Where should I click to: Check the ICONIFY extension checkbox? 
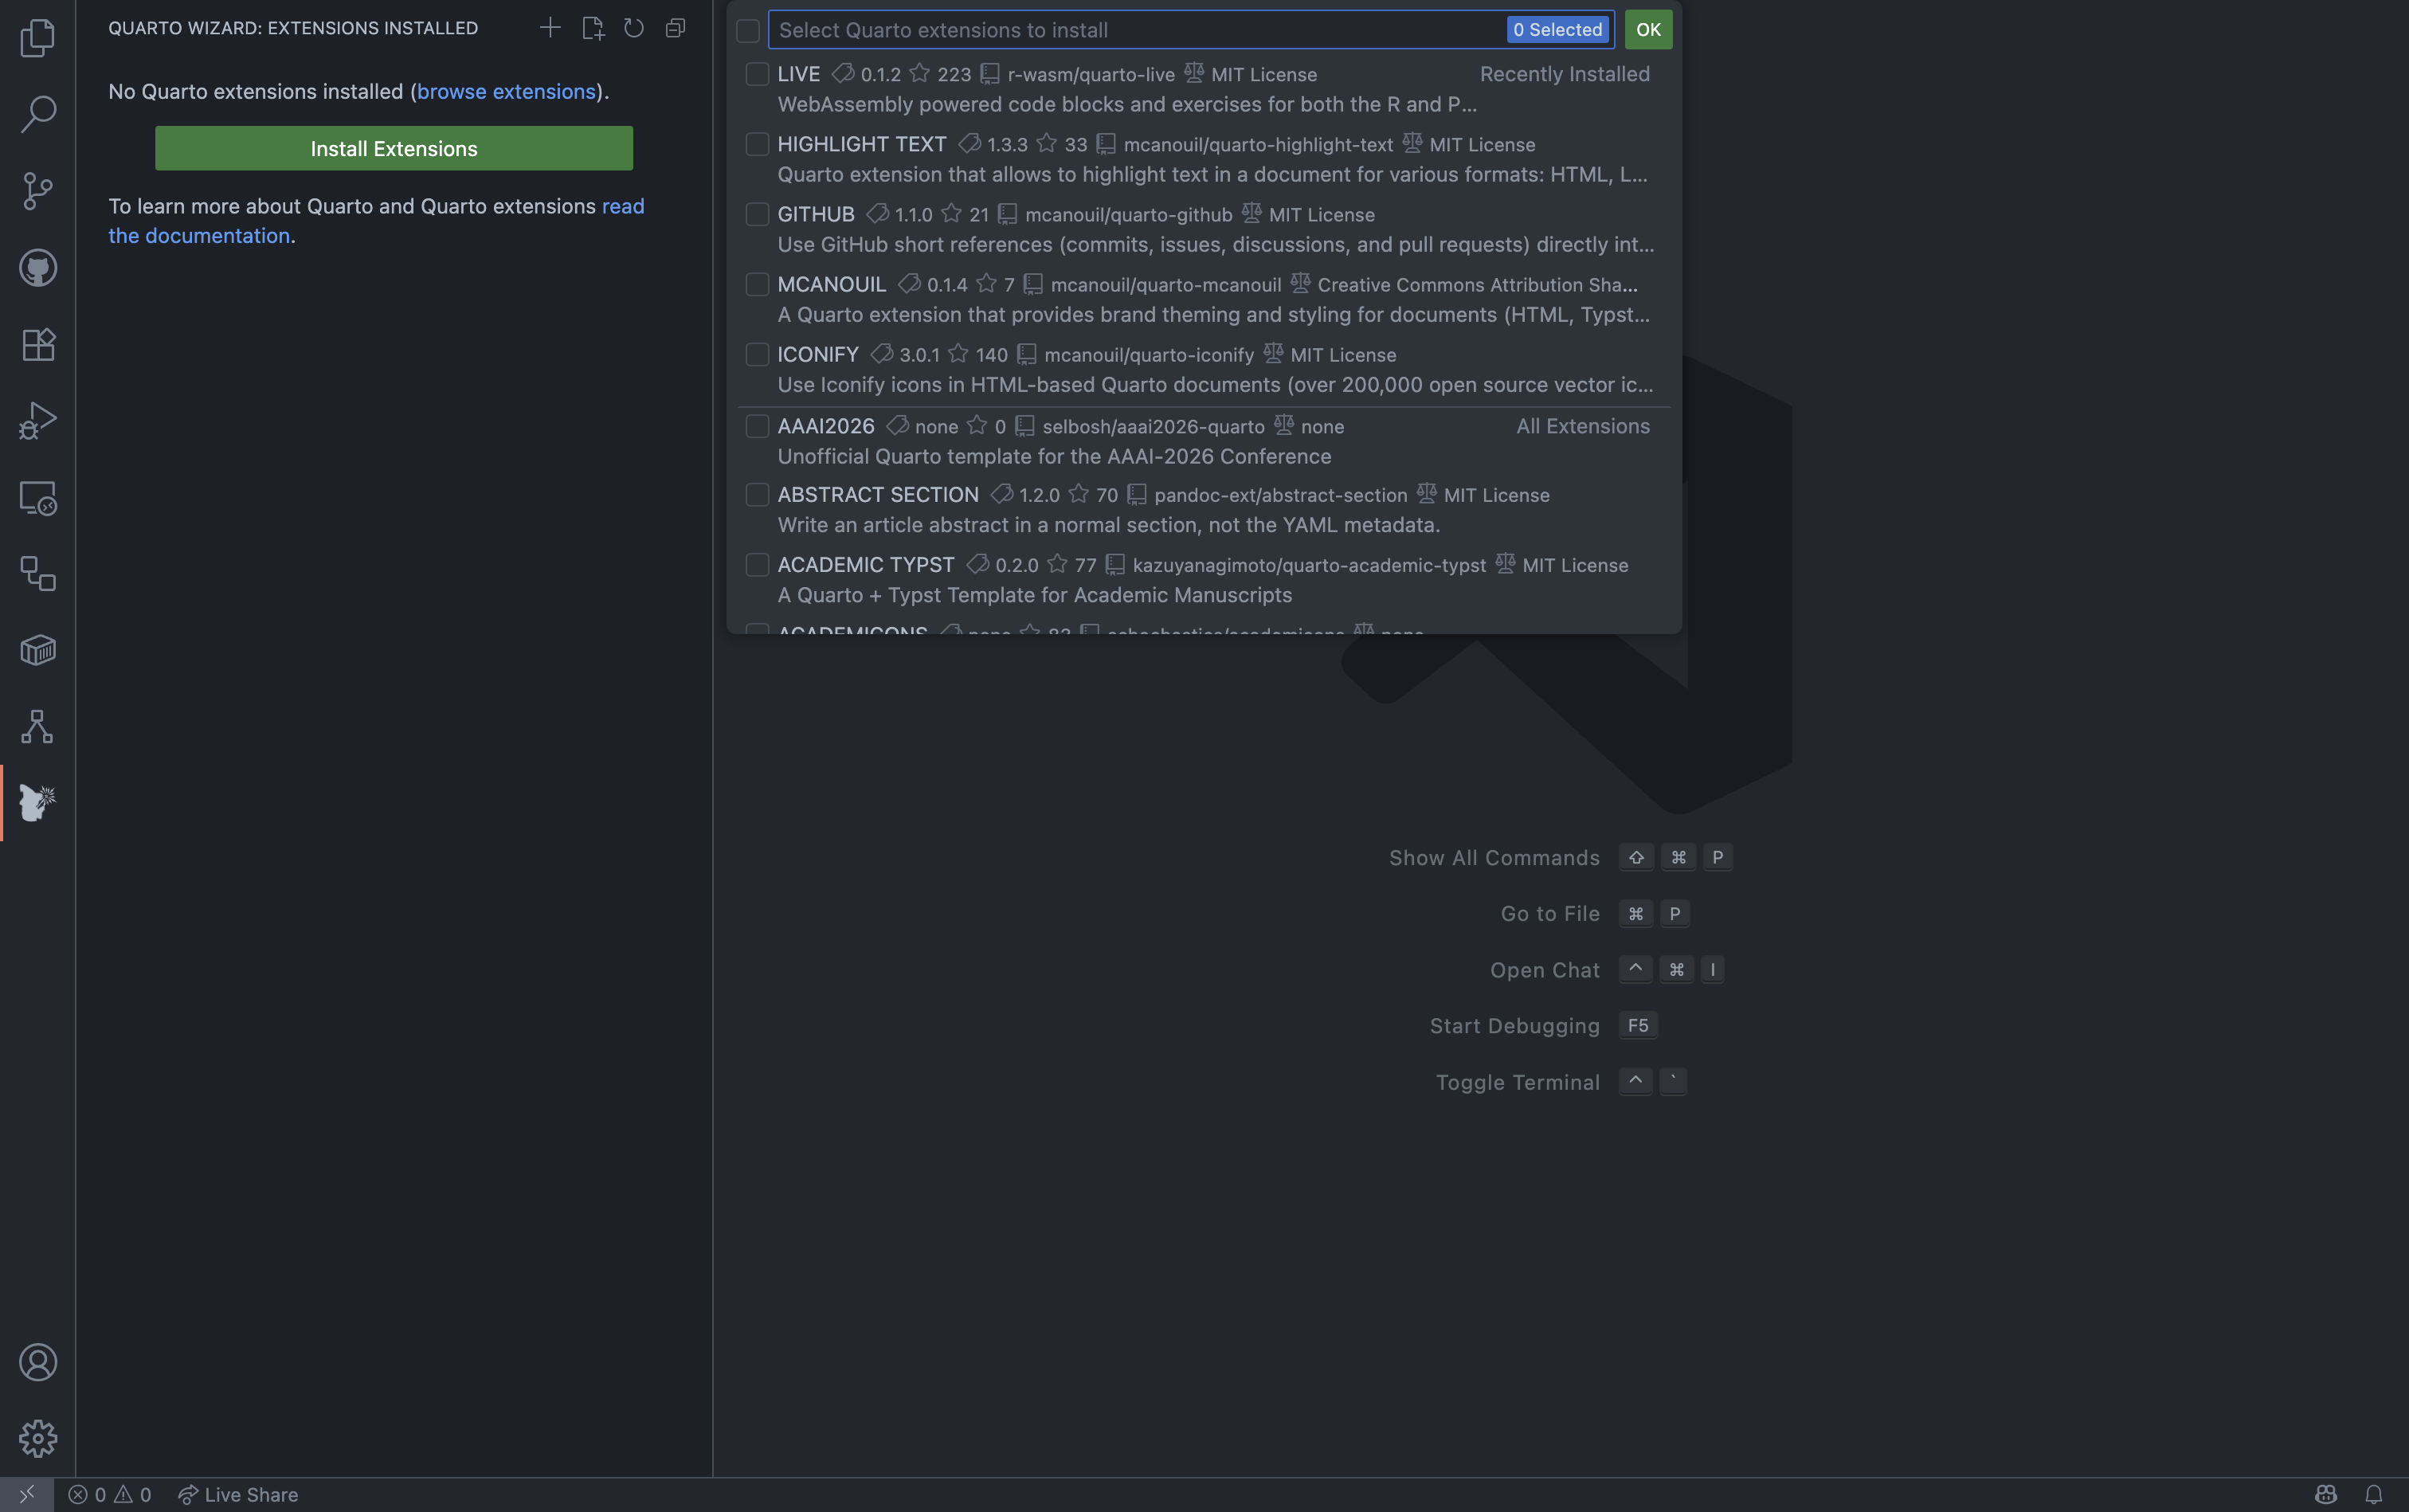[757, 354]
